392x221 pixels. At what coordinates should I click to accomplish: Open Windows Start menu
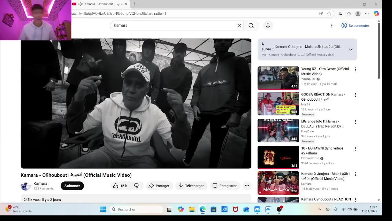click(x=103, y=209)
